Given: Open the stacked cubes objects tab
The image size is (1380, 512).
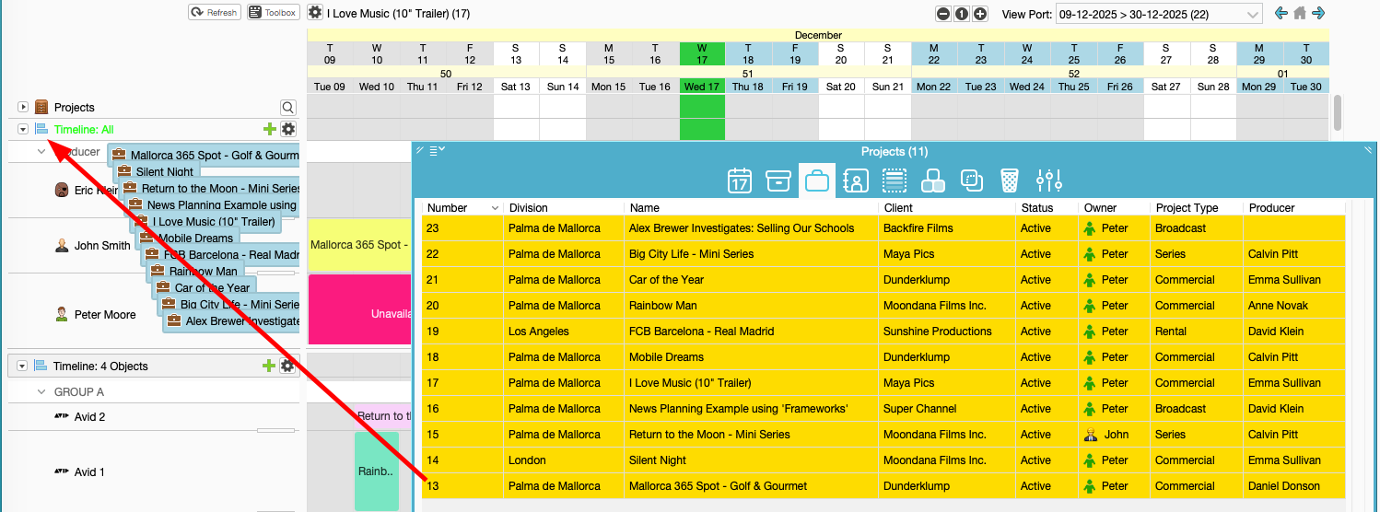Looking at the screenshot, I should point(933,180).
